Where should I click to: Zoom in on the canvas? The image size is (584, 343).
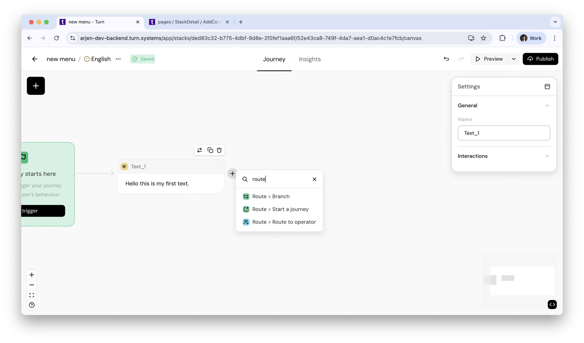[31, 275]
